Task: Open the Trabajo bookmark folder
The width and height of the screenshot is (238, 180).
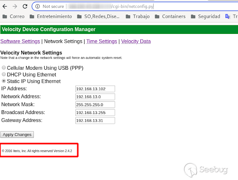Action: tap(138, 16)
